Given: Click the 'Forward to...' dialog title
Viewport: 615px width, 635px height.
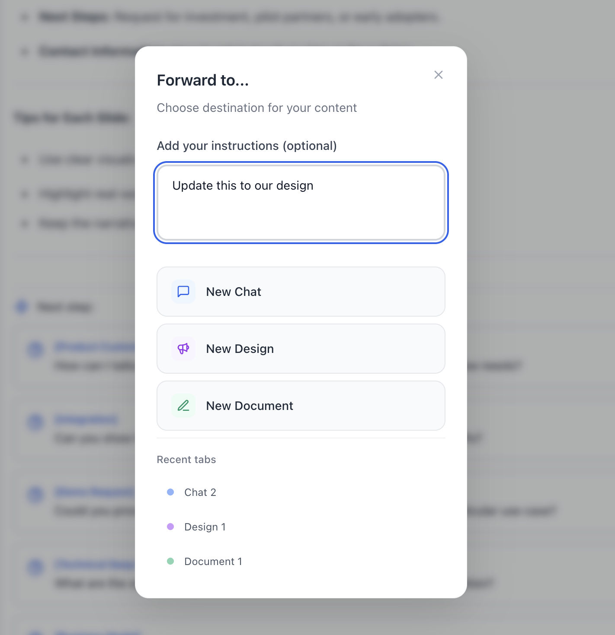Looking at the screenshot, I should point(203,80).
